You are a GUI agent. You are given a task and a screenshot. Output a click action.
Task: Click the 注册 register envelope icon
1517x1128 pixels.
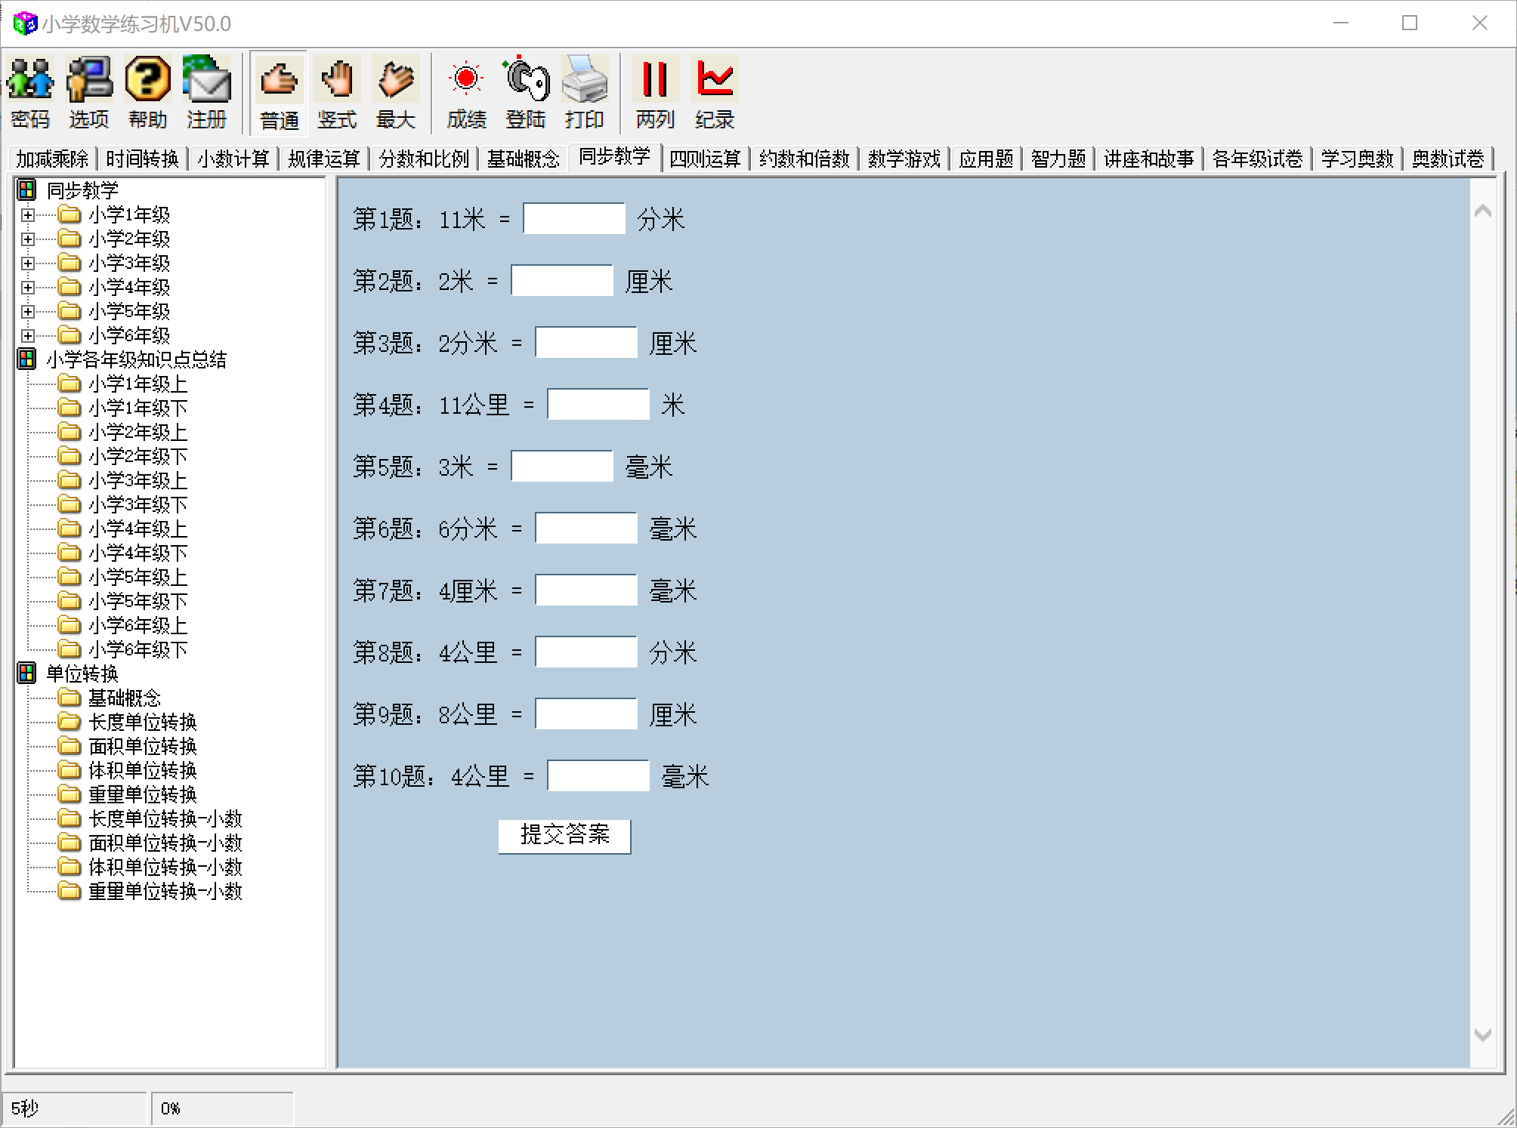206,92
